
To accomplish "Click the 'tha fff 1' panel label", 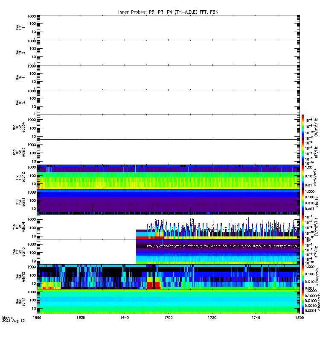I will (20, 27).
